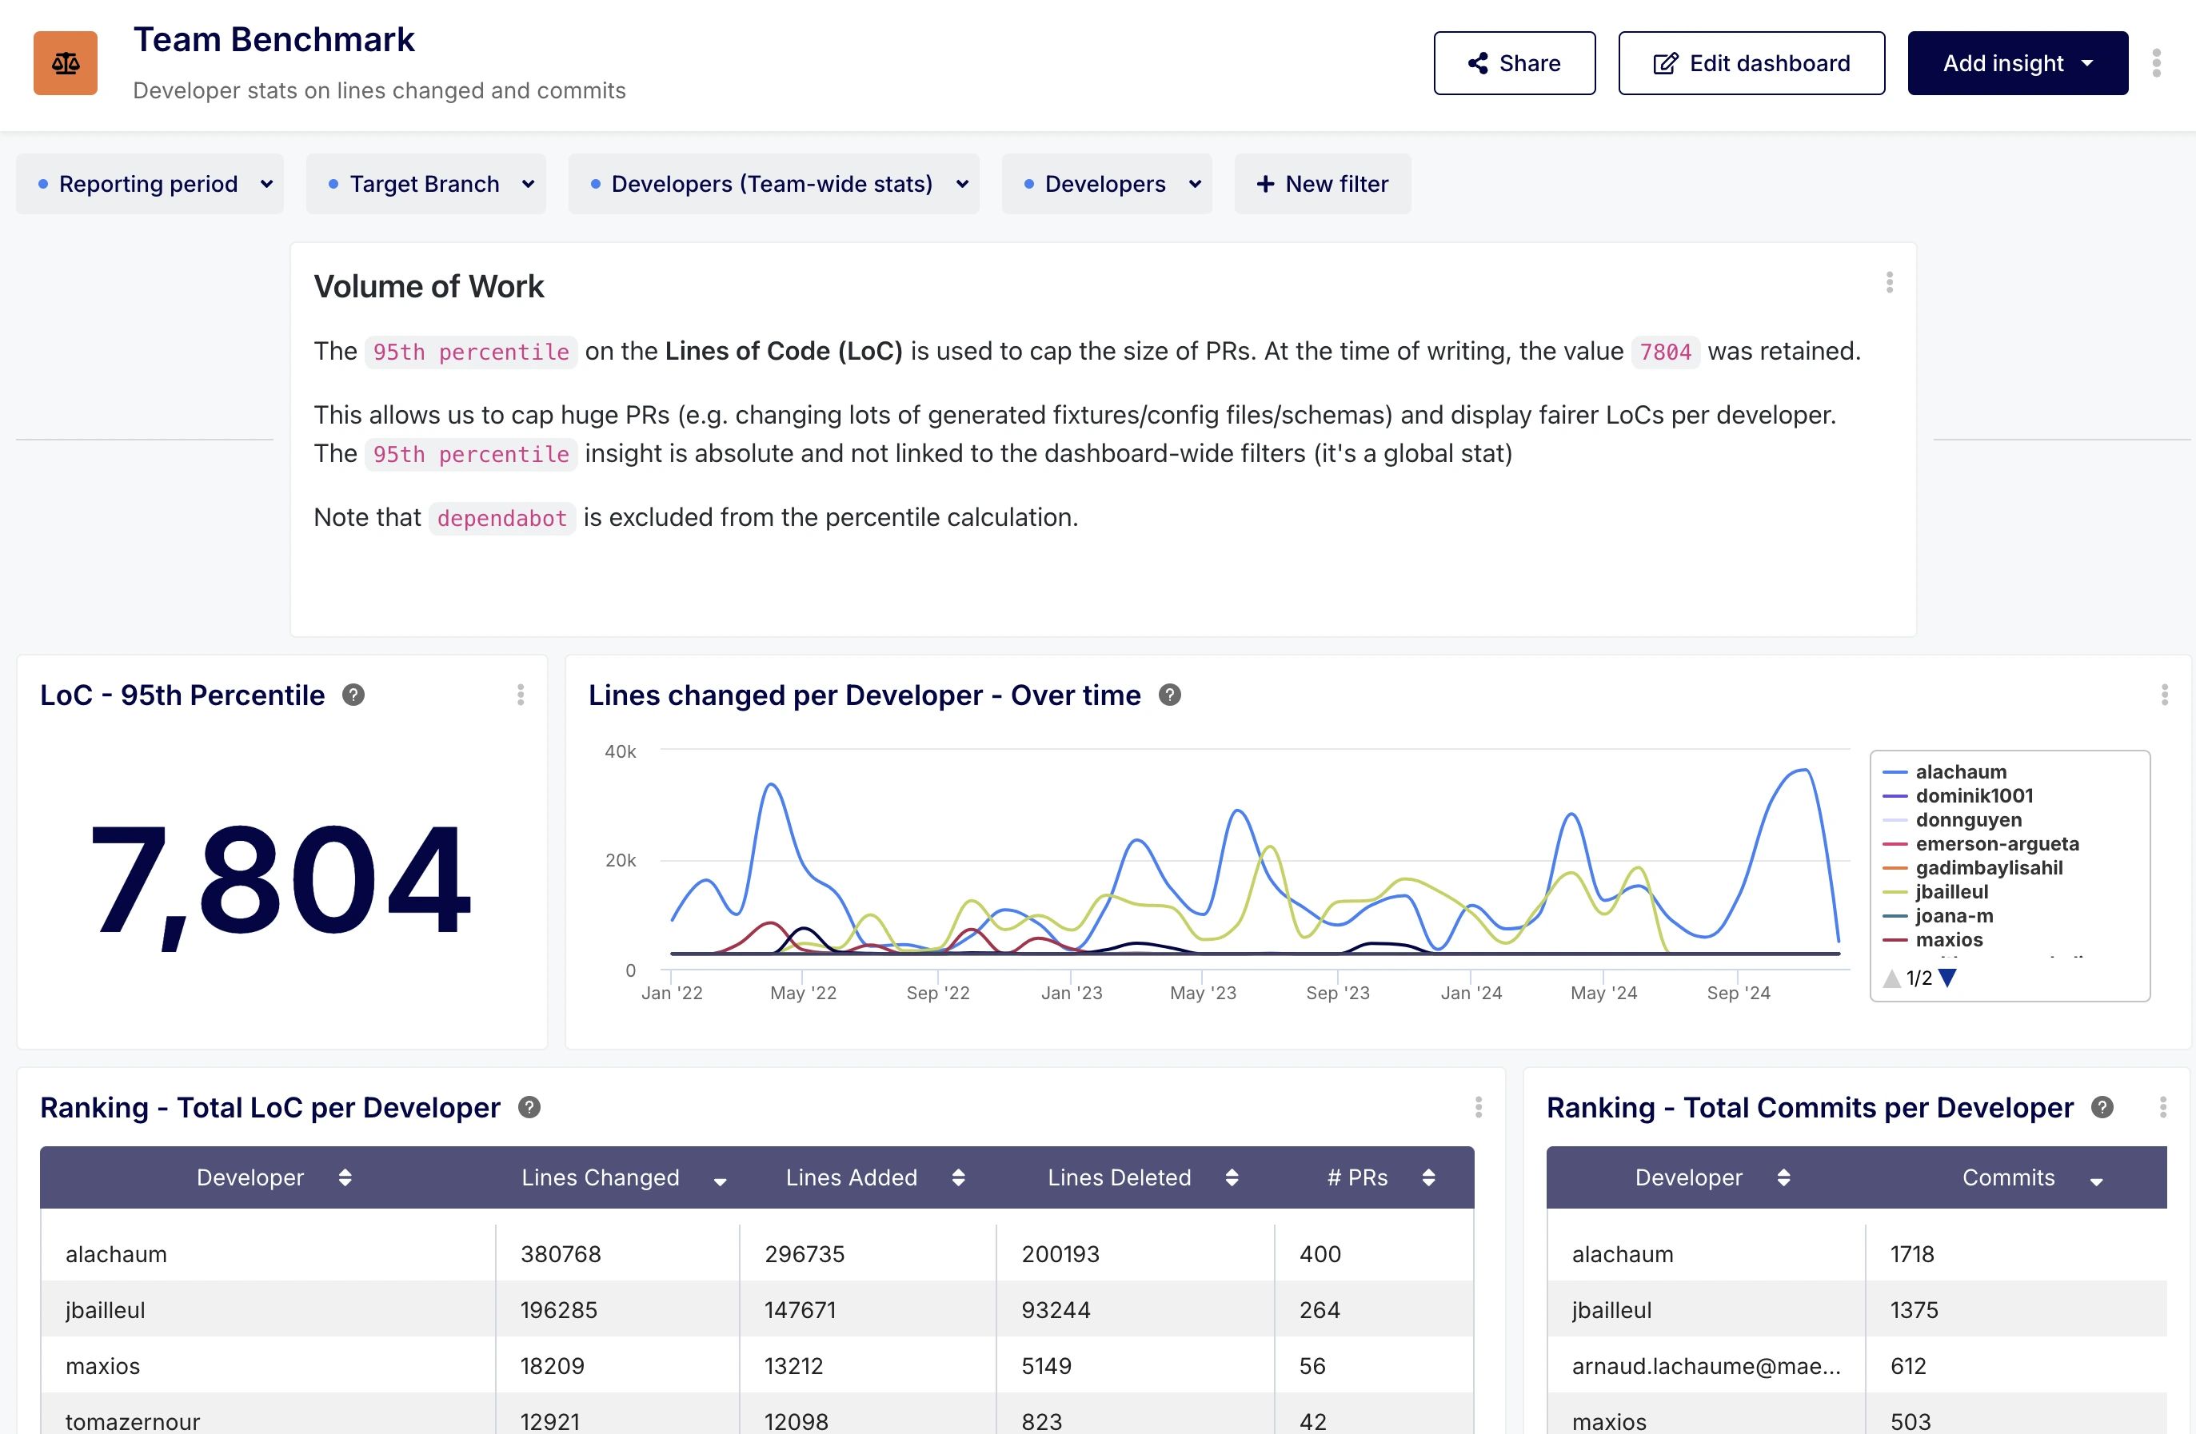This screenshot has width=2196, height=1434.
Task: Expand the Reporting period filter
Action: [x=150, y=184]
